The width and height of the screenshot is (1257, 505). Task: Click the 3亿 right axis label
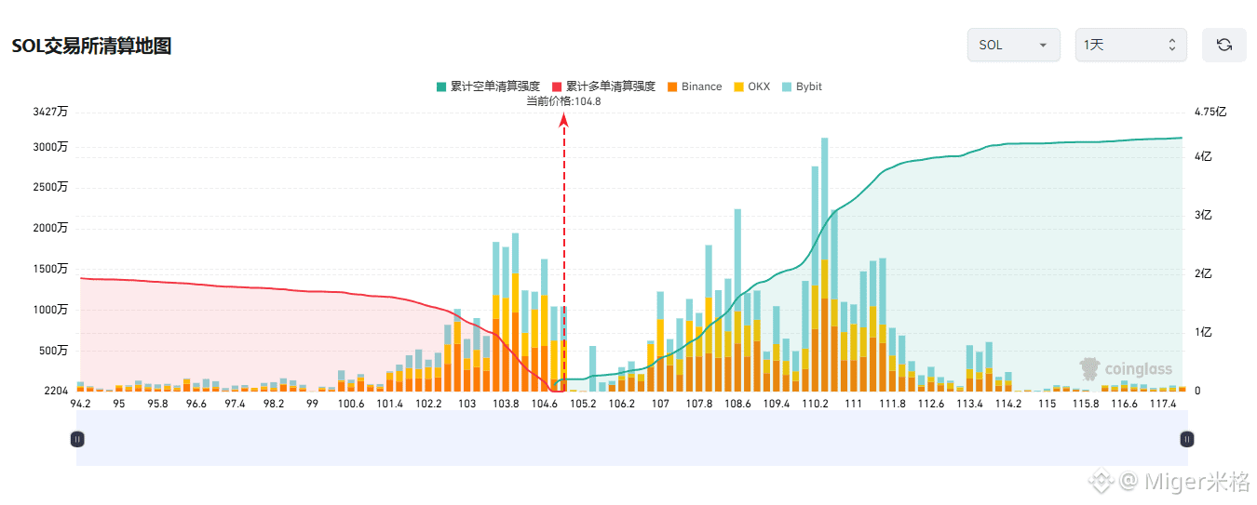pyautogui.click(x=1202, y=215)
